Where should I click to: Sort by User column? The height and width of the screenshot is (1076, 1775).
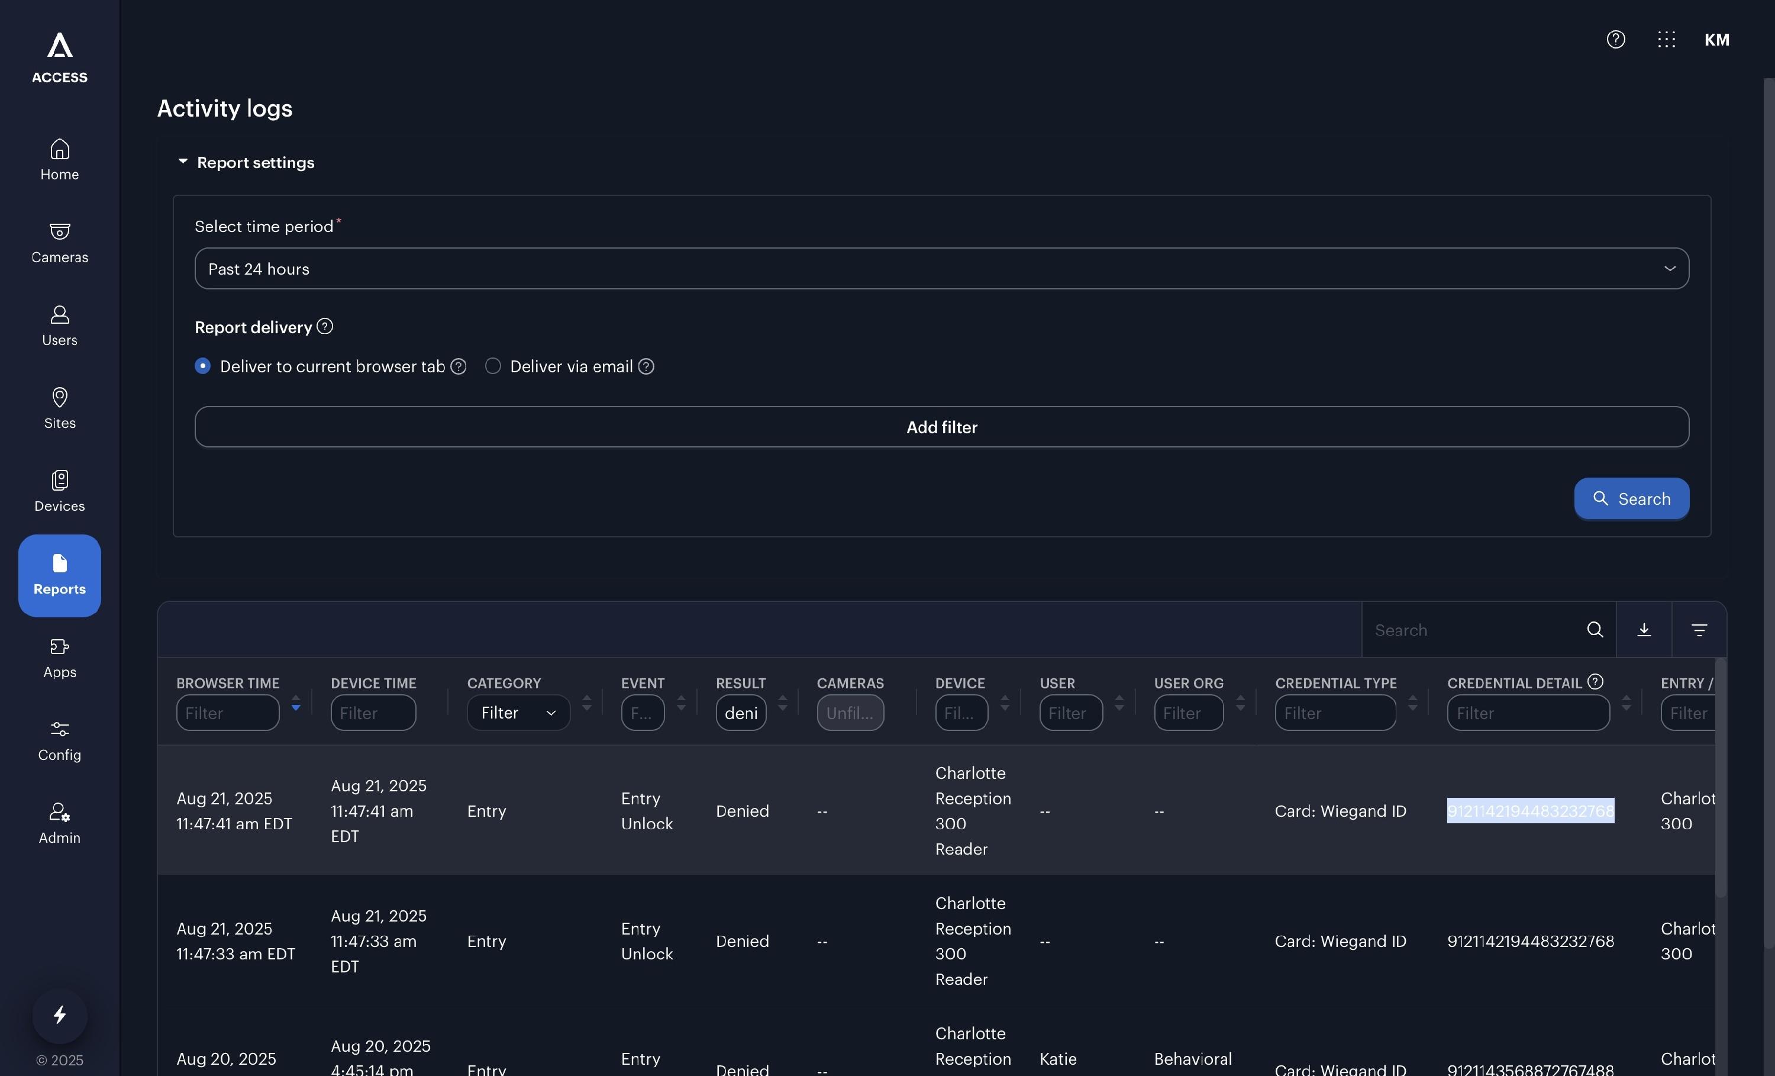[1119, 703]
